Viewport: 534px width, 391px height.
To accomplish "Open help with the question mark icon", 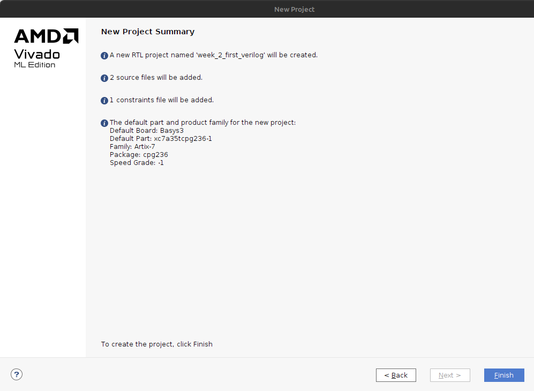I will 17,374.
